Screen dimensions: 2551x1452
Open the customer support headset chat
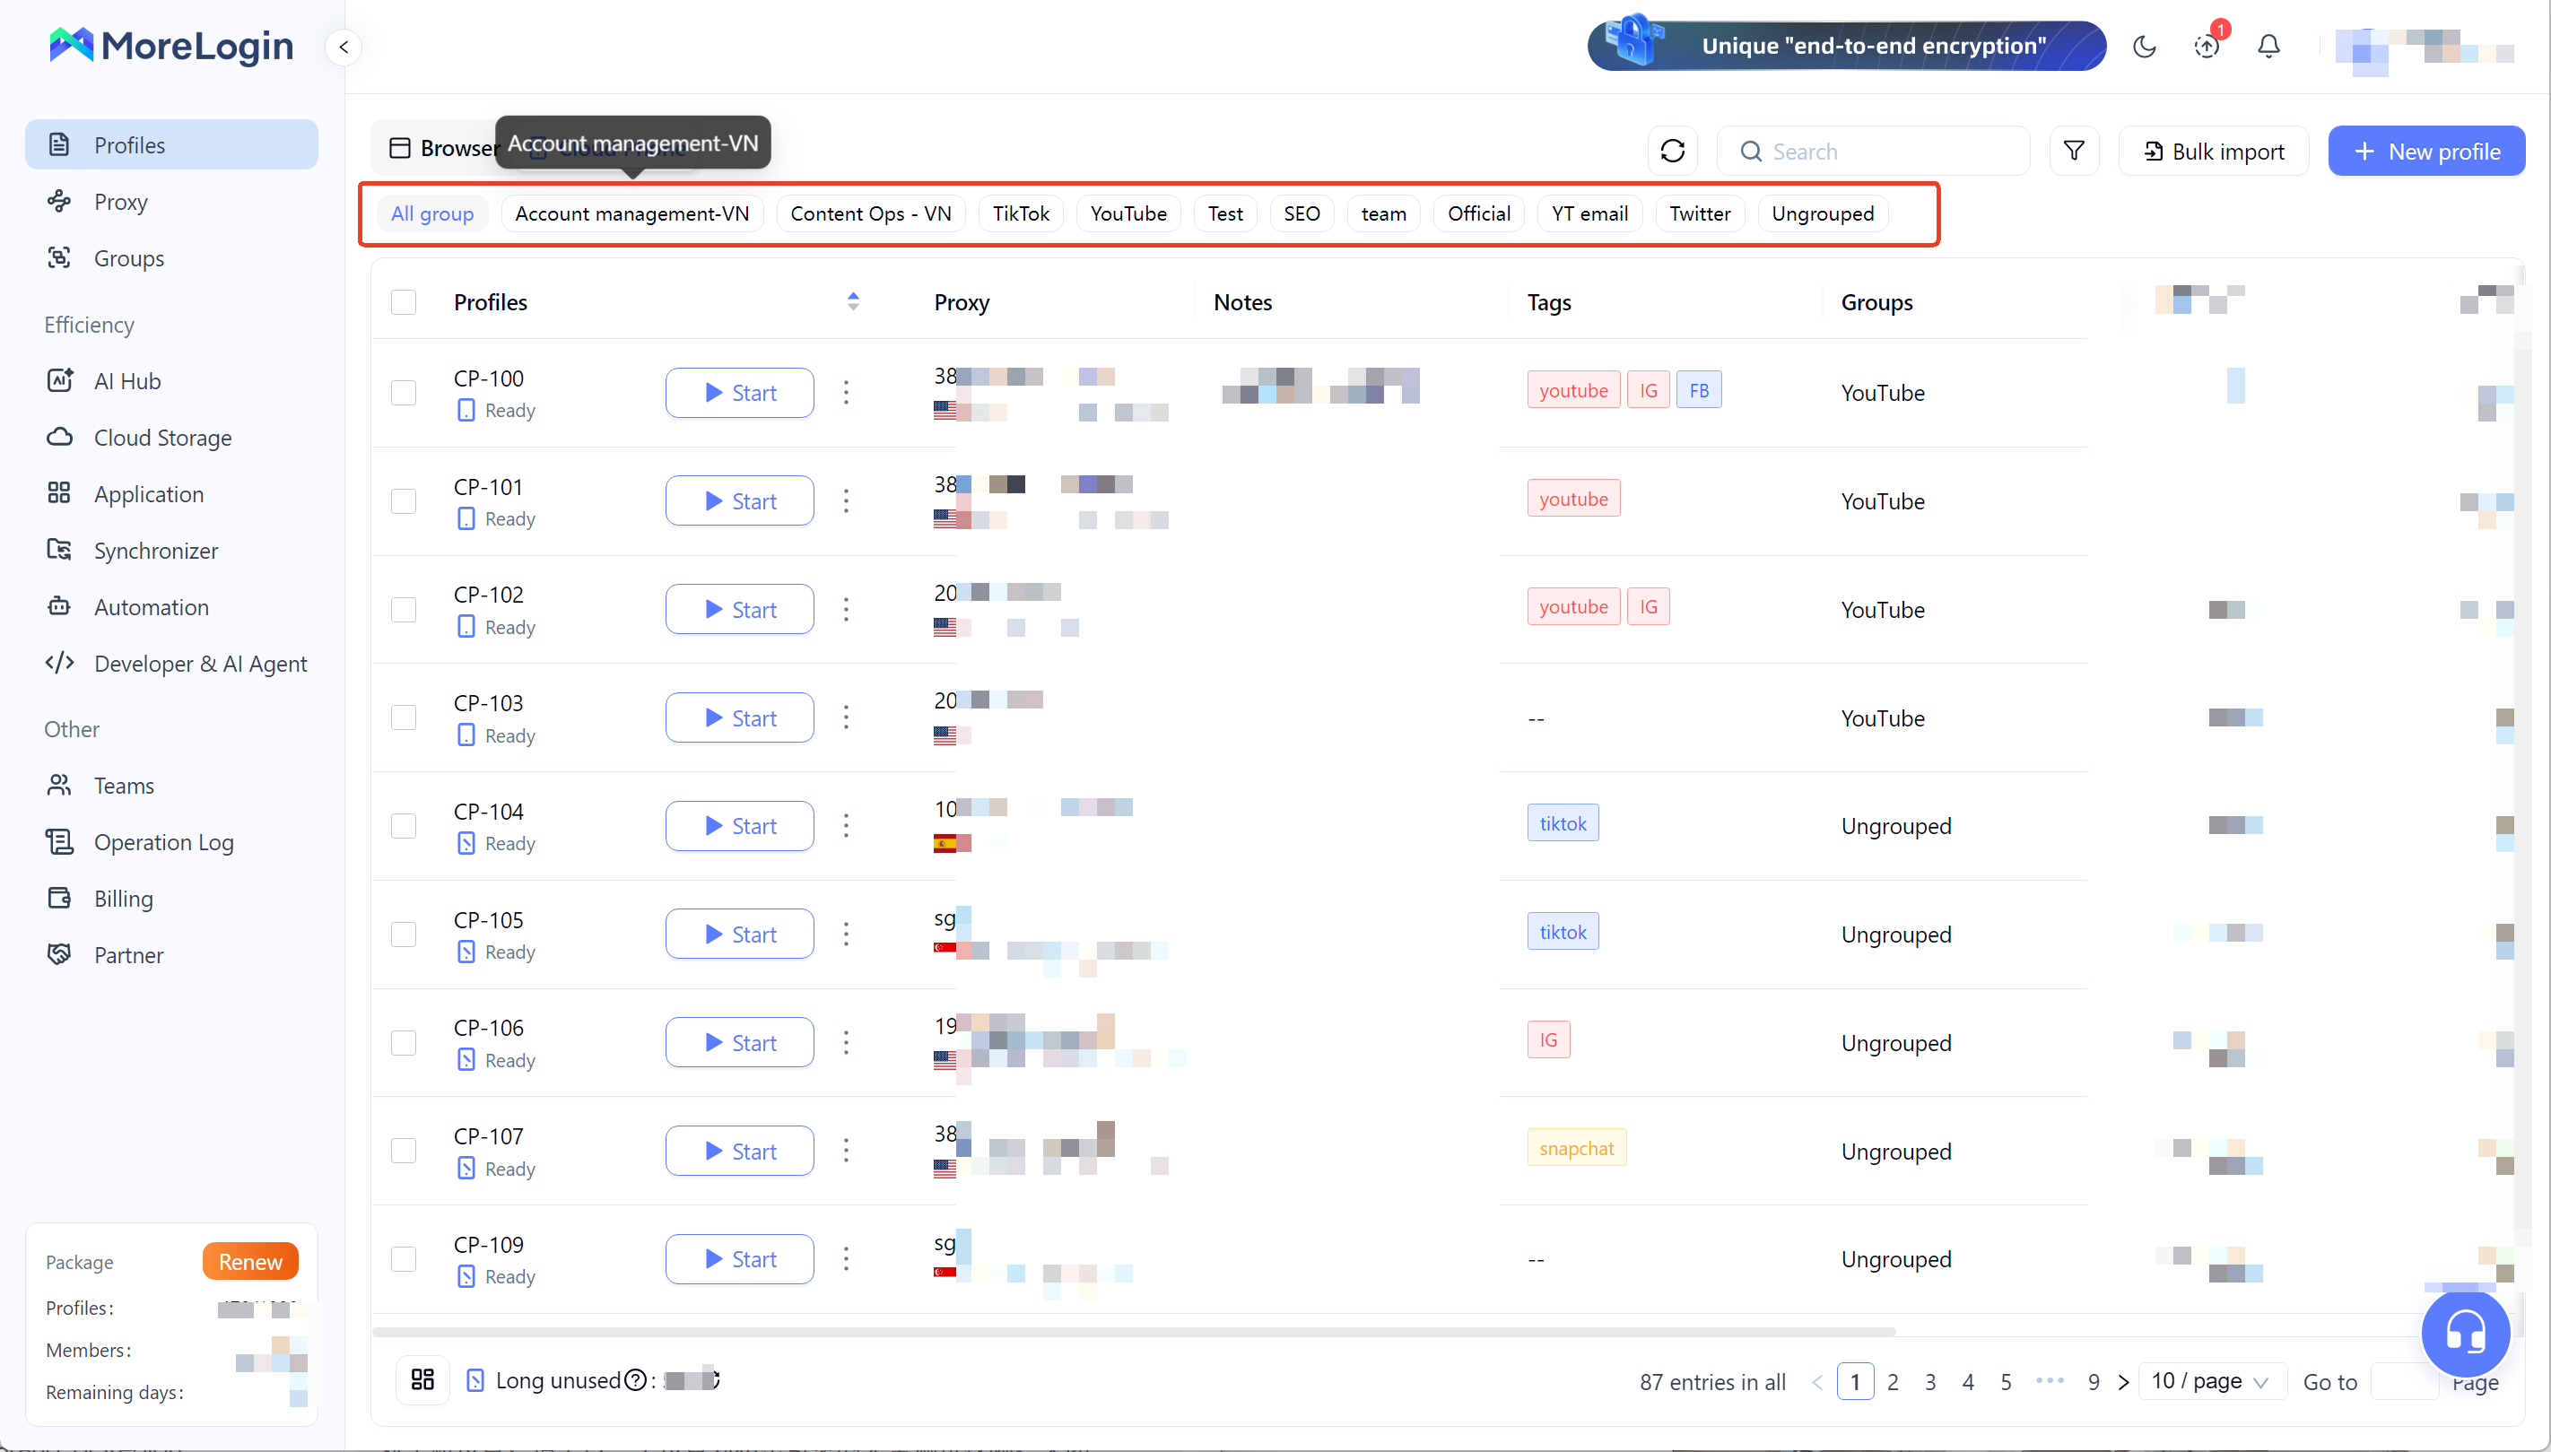click(x=2465, y=1334)
